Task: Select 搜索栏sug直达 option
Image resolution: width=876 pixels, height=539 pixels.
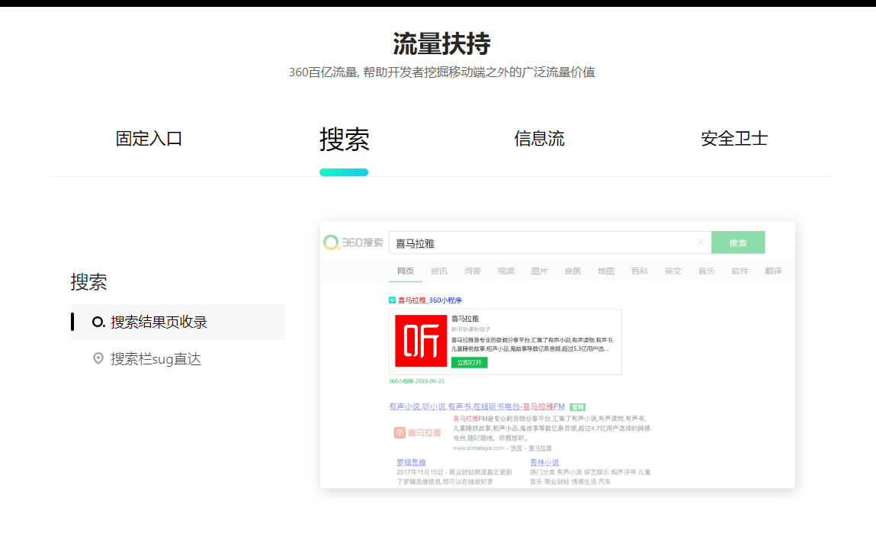Action: (x=156, y=358)
